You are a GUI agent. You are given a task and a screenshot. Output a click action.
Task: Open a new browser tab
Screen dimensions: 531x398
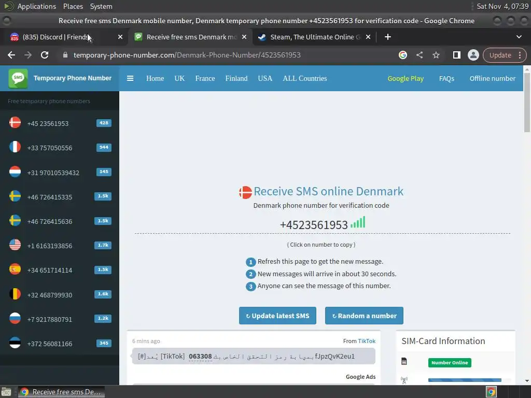pos(388,37)
